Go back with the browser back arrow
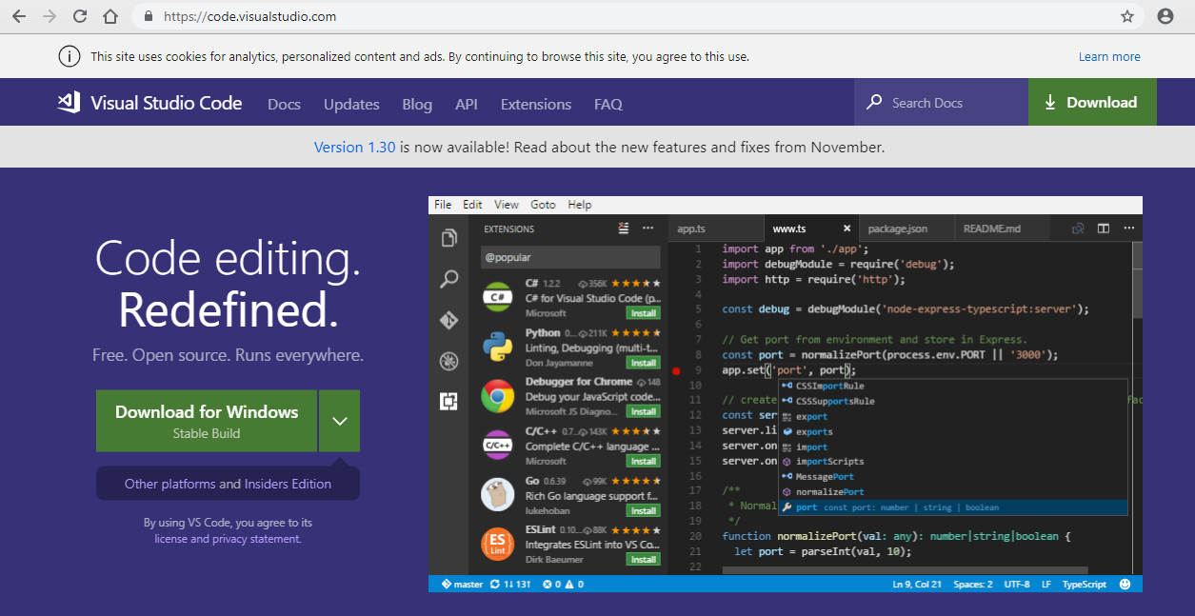The height and width of the screenshot is (616, 1195). (x=19, y=16)
